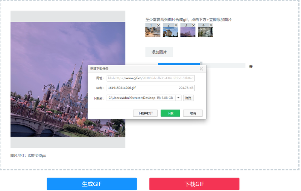This screenshot has height=191, width=301.
Task: Click the blue 生成GIF button
Action: click(92, 184)
